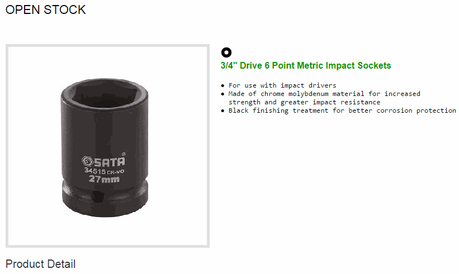Click the Product Detail heading
Viewport: 459px width, 274px height.
point(40,264)
